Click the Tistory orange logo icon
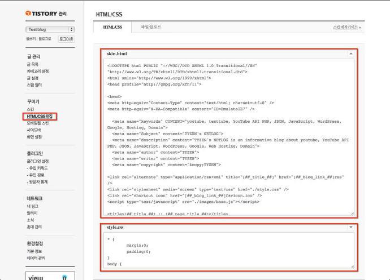This screenshot has height=280, width=390. 28,13
